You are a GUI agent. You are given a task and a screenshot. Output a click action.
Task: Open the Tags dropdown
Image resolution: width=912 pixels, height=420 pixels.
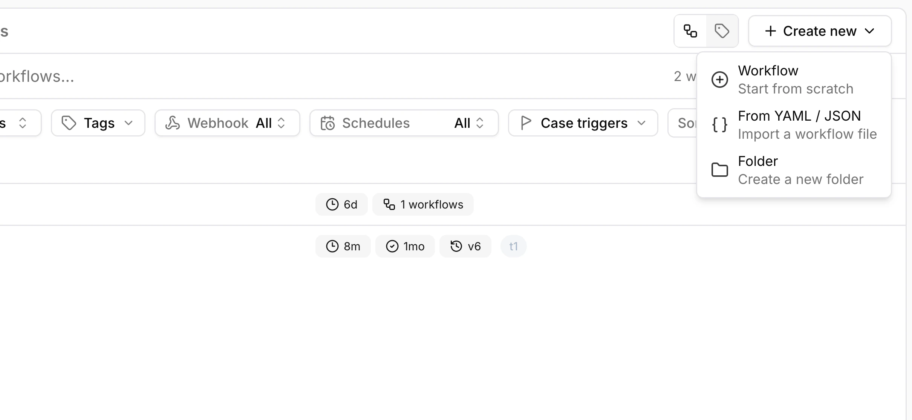(98, 123)
